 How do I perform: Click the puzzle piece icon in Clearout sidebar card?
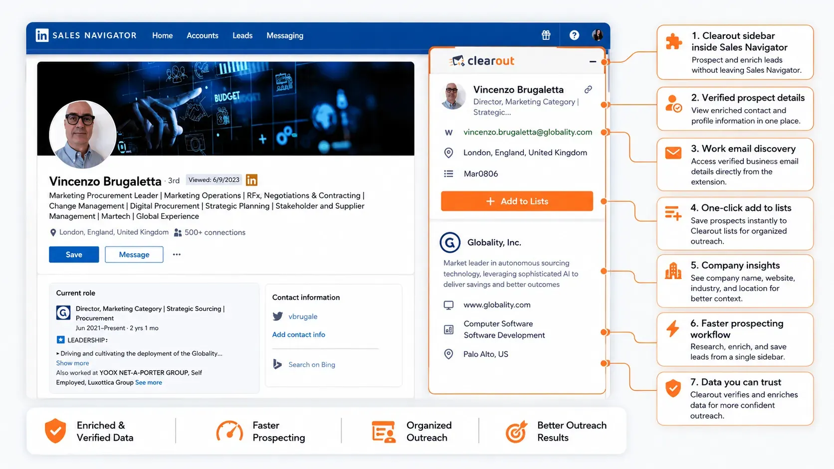[x=674, y=41]
